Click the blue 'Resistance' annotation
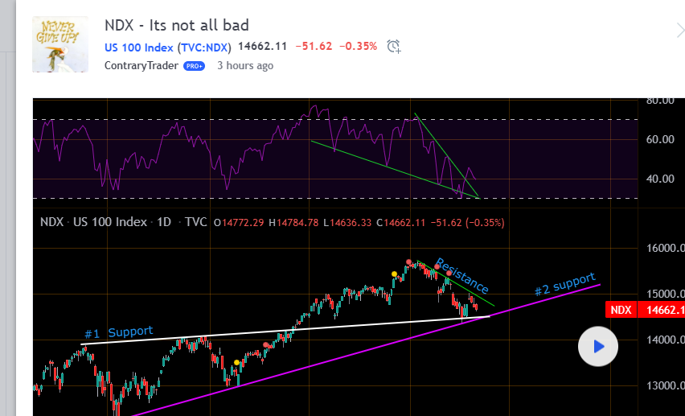The height and width of the screenshot is (416, 685). tap(461, 275)
